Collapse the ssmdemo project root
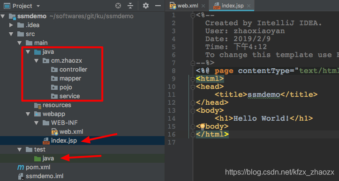The height and width of the screenshot is (181, 339). (3, 16)
